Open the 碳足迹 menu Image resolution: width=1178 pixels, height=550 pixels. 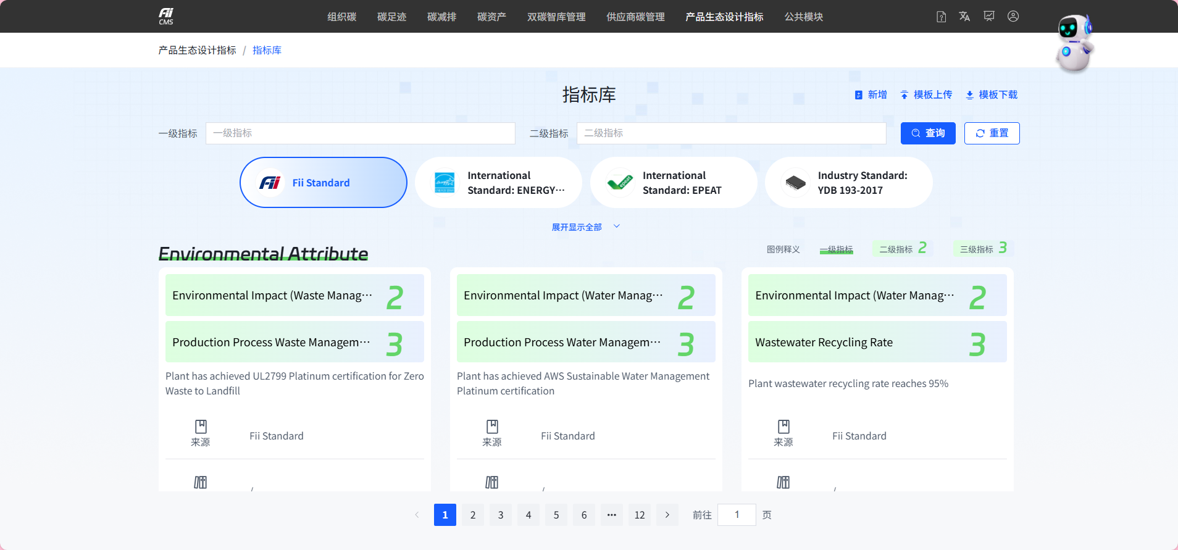tap(391, 17)
